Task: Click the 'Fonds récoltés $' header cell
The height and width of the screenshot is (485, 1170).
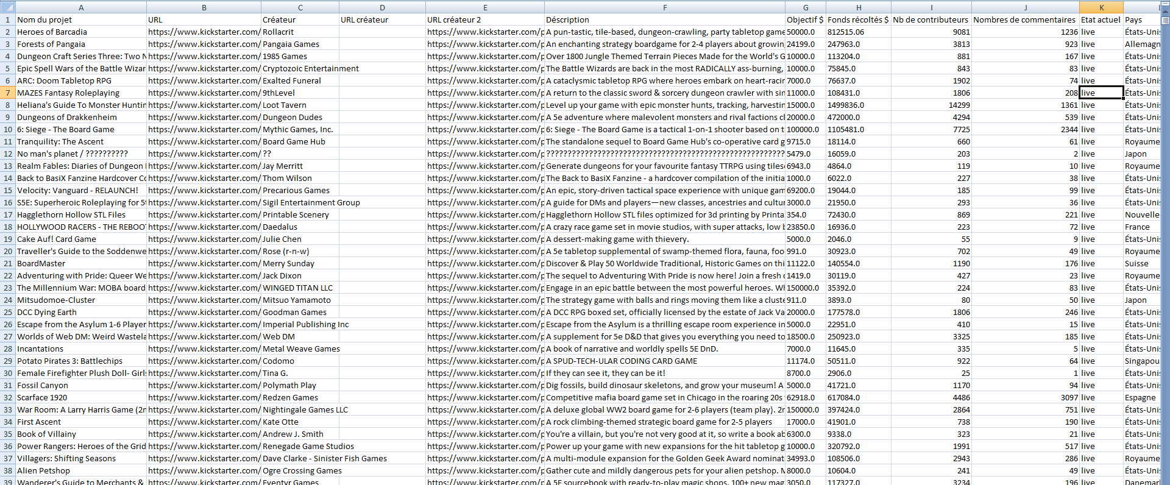Action: [859, 19]
